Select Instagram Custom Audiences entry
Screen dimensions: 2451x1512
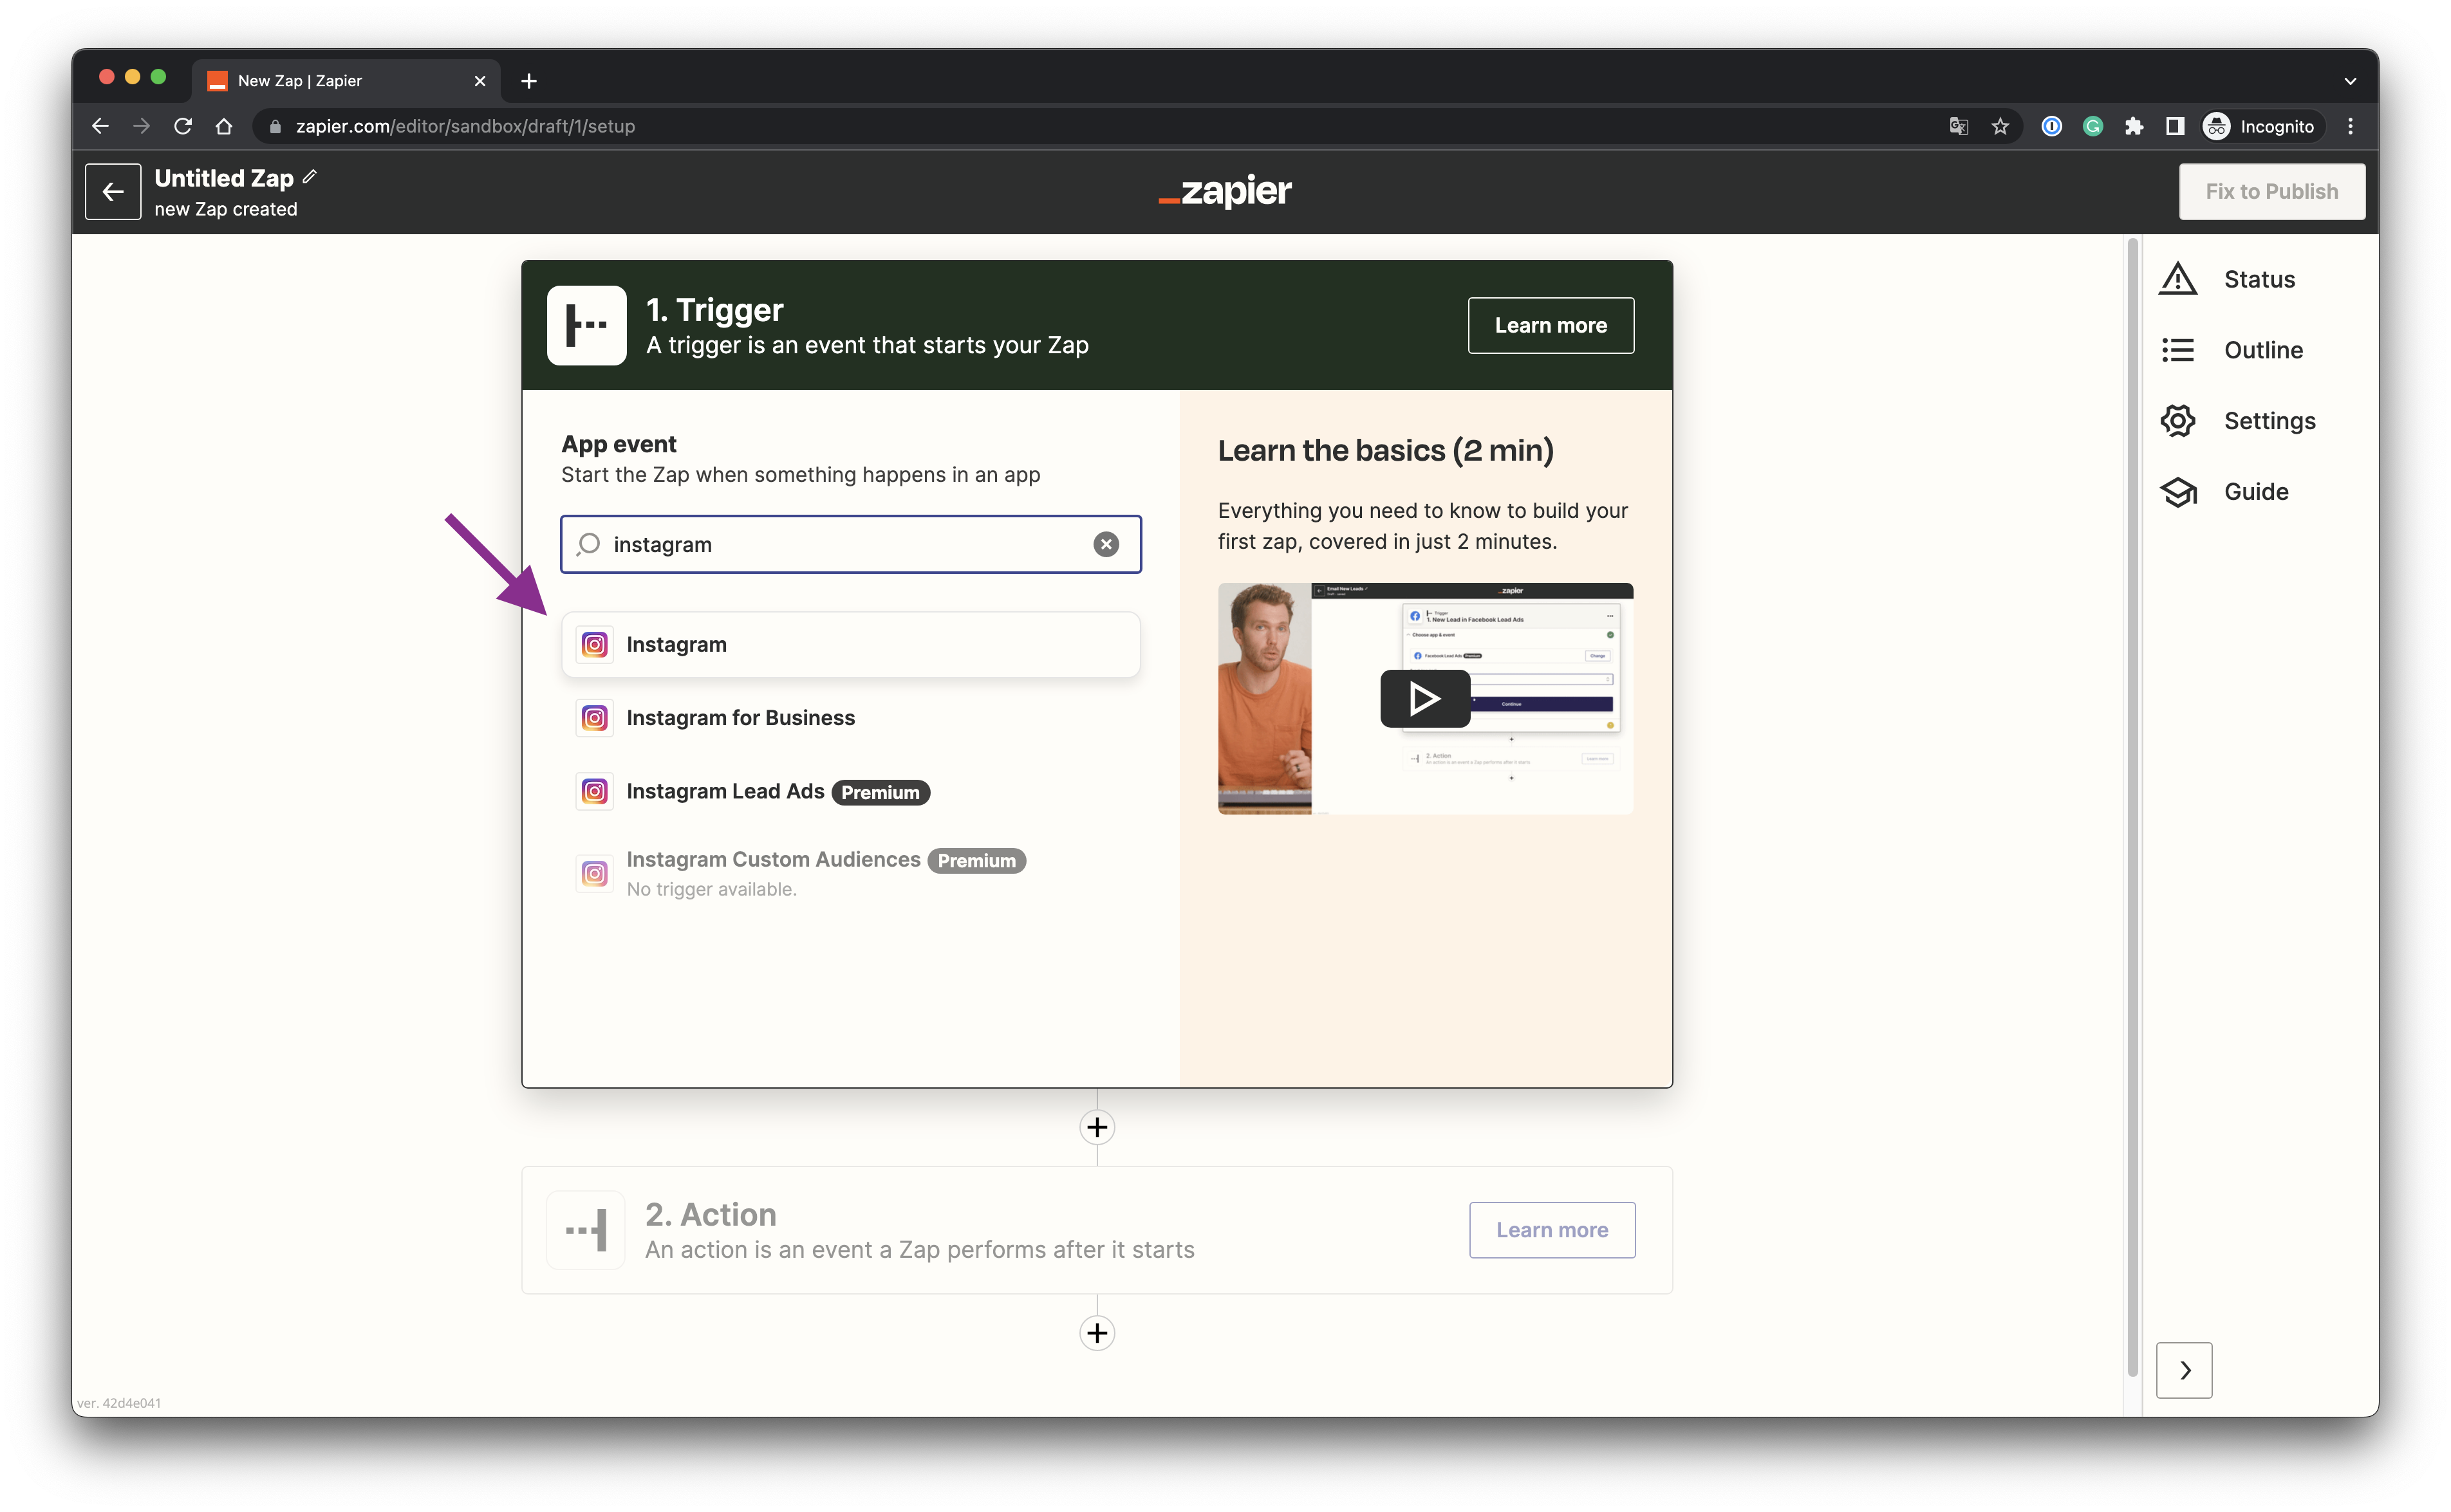click(x=850, y=873)
